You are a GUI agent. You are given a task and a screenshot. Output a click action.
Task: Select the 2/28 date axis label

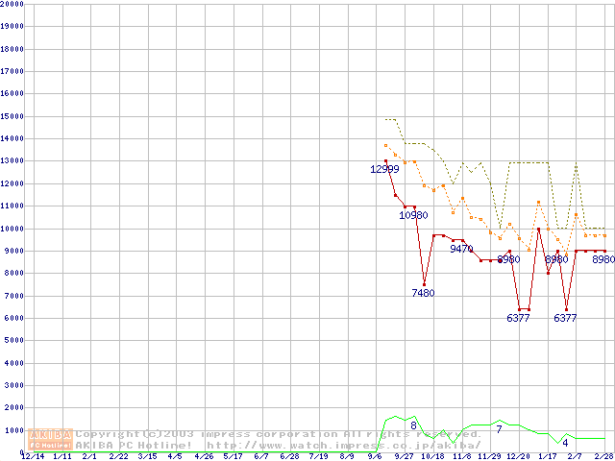(x=604, y=456)
